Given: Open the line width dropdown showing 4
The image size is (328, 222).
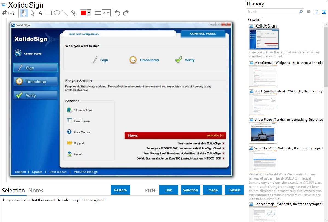Looking at the screenshot, I should click(106, 13).
